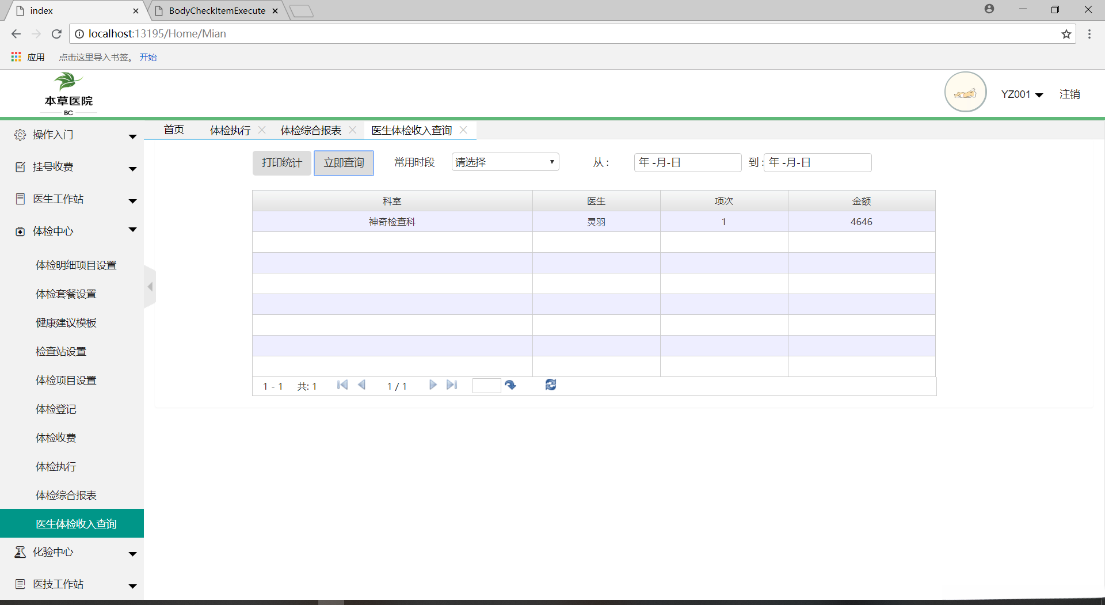Click the 体检中心 sidebar icon
The height and width of the screenshot is (605, 1105).
[20, 231]
